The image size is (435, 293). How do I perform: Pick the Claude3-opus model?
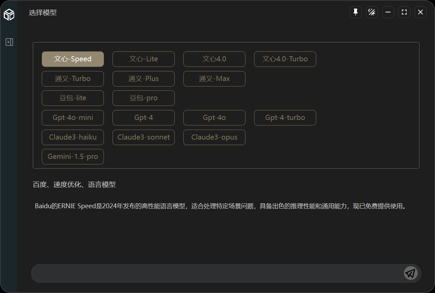coord(214,137)
